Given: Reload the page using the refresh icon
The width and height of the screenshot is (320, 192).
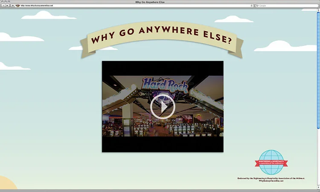Looking at the screenshot, I should tap(252, 6).
